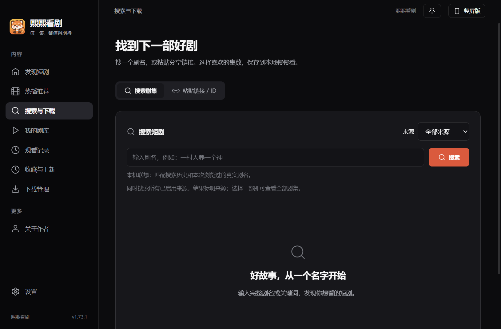Click the 搜索与下载 breadcrumb title in top bar
Viewport: 501px width, 329px height.
[128, 11]
